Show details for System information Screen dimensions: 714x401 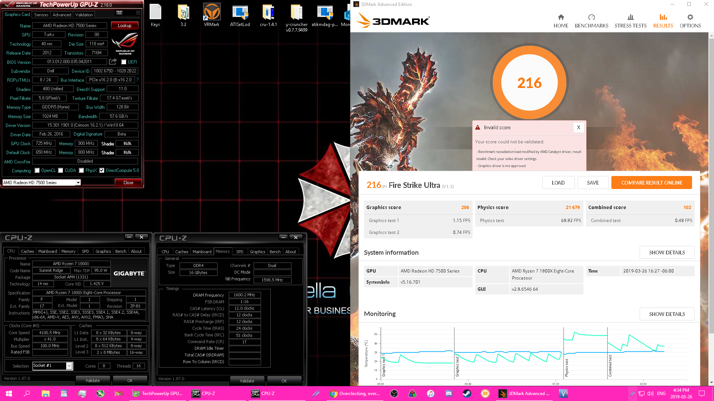(667, 252)
